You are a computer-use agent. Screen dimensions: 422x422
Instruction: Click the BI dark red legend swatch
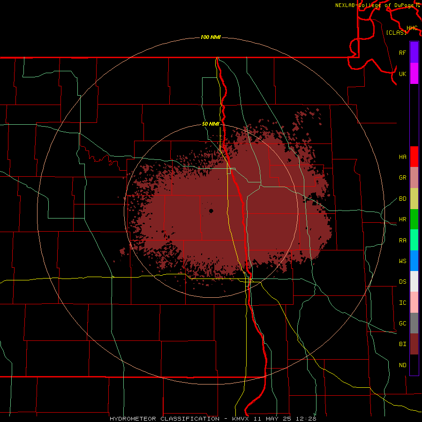coord(414,344)
